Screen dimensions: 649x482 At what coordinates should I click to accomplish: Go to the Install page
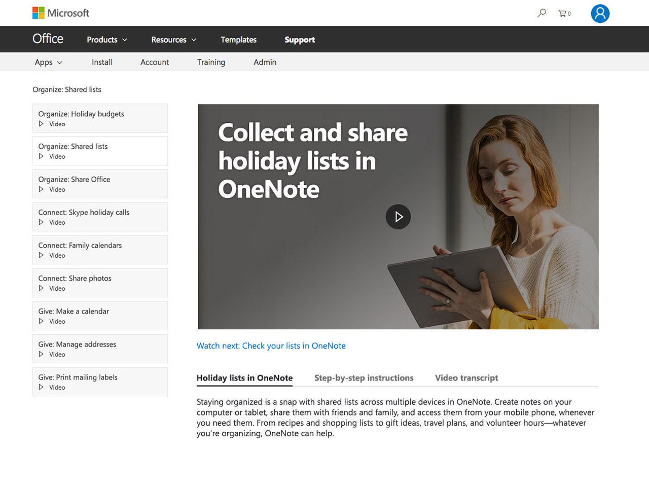tap(102, 62)
